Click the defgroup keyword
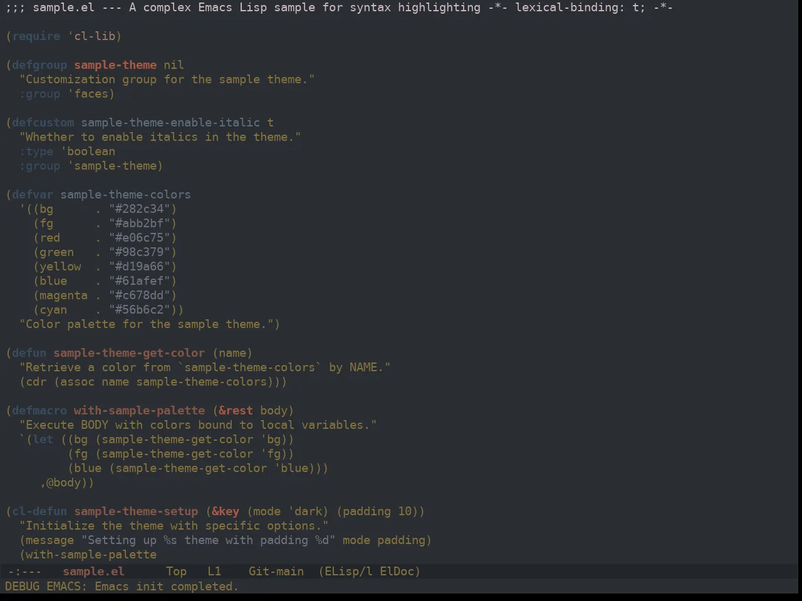802x601 pixels. 39,64
